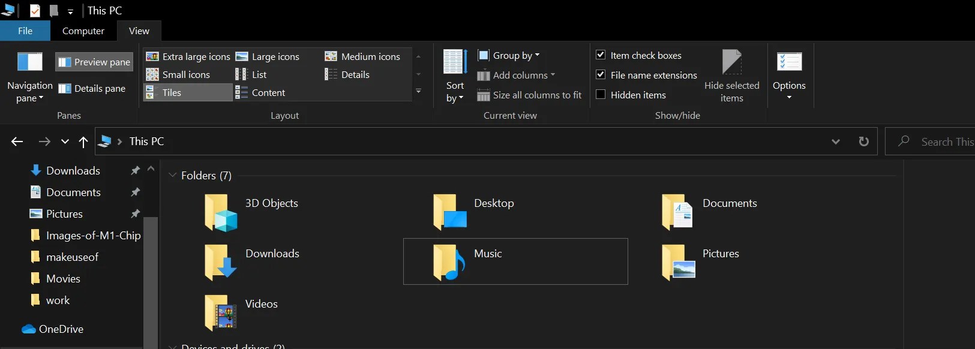
Task: Open the Images-of-M1-Chip sidebar folder
Action: [x=93, y=236]
